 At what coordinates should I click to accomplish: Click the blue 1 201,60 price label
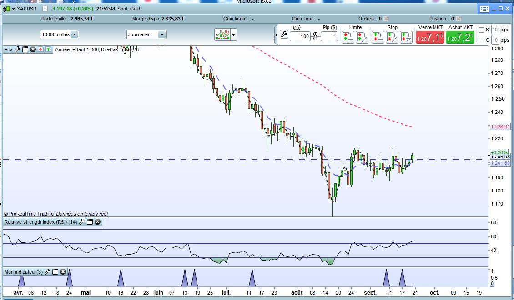click(500, 163)
